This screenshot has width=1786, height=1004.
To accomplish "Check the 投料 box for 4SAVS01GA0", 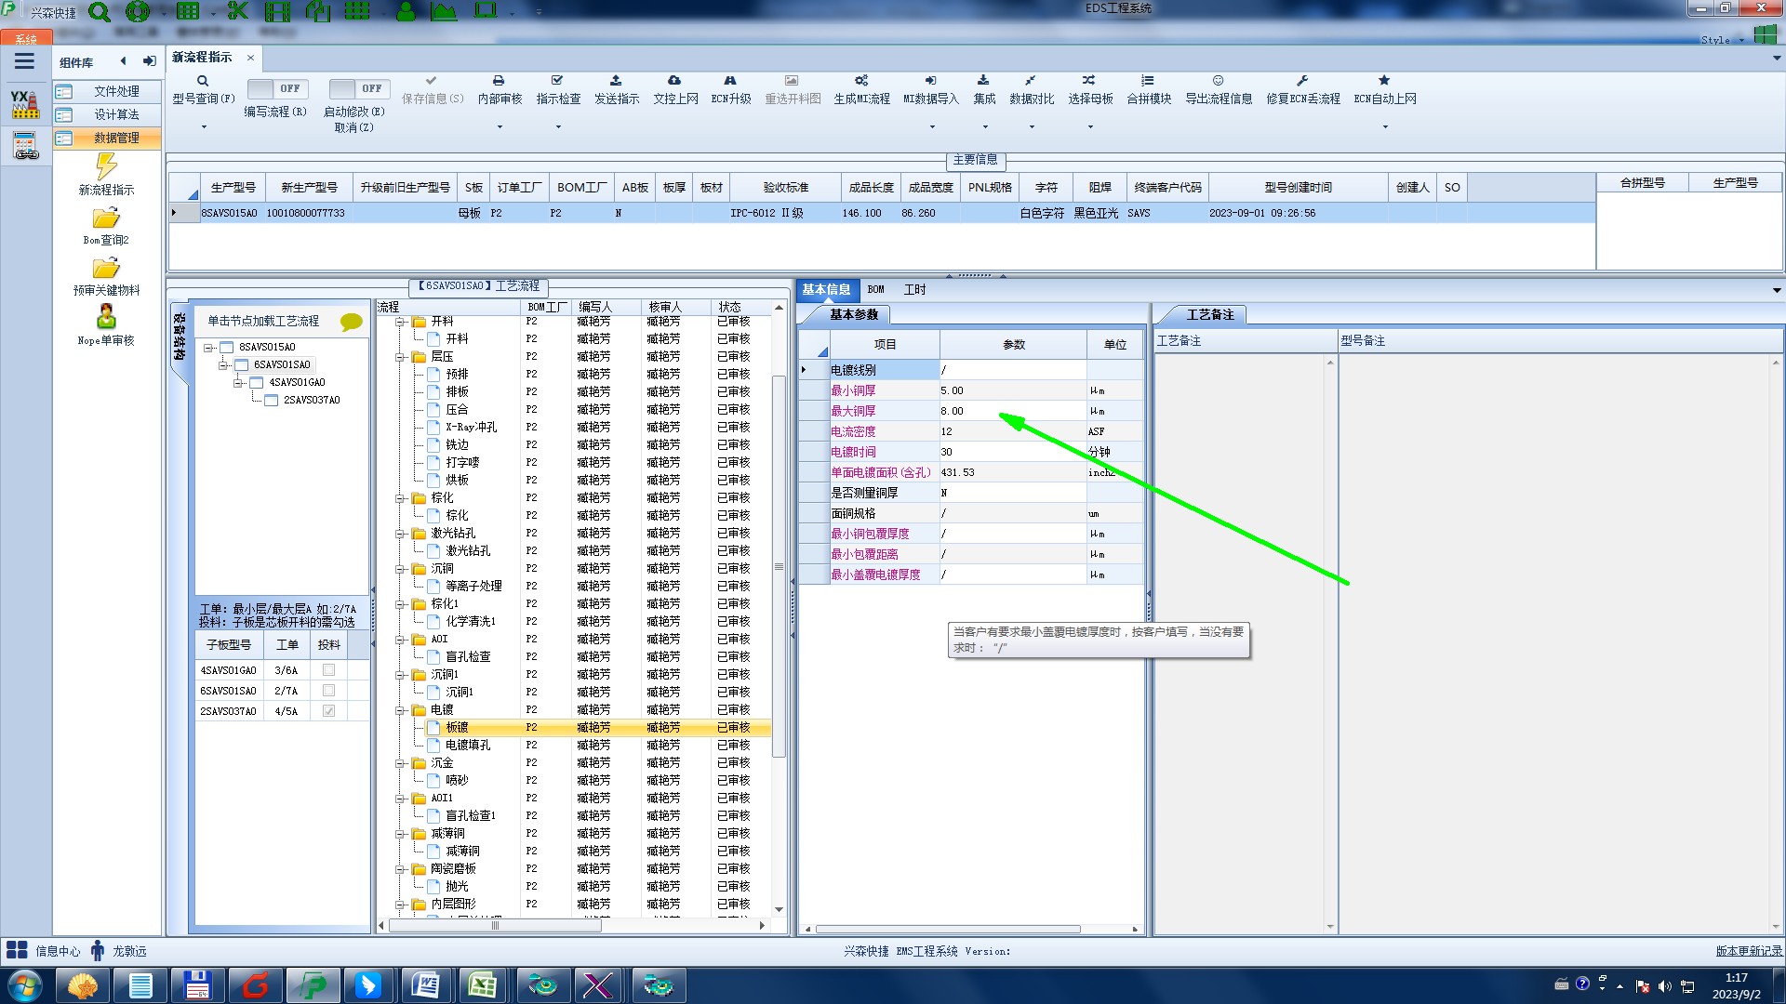I will point(328,670).
